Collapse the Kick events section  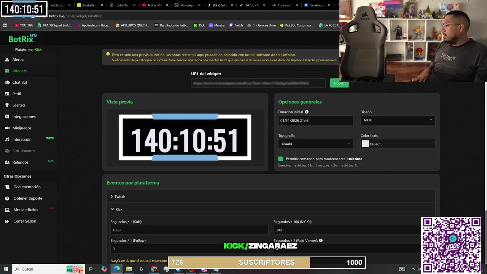(271, 209)
